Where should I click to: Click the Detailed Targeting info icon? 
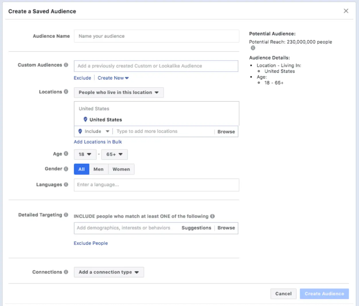pyautogui.click(x=66, y=215)
